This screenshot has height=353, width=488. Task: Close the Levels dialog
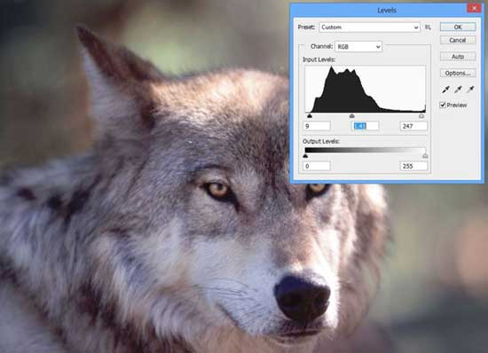click(474, 8)
